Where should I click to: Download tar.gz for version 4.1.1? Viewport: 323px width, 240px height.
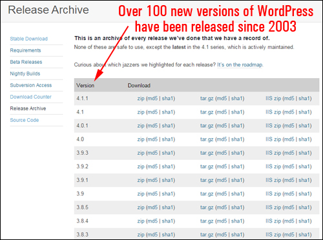coord(207,99)
